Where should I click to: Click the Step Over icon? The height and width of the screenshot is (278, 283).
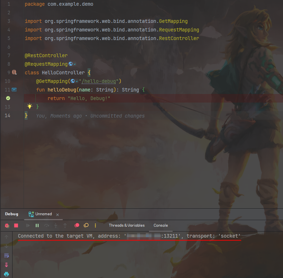coord(46,225)
